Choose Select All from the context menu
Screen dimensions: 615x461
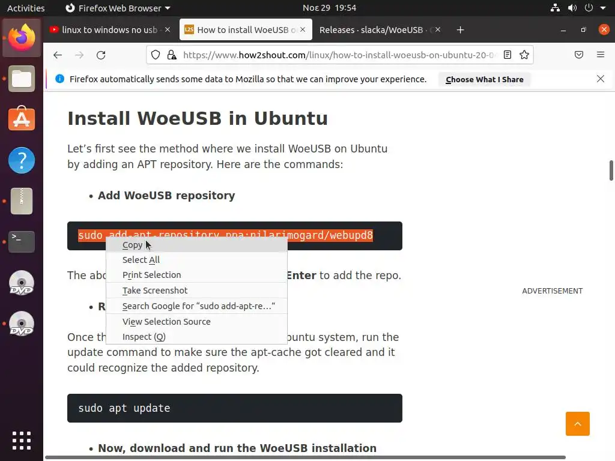(197, 260)
